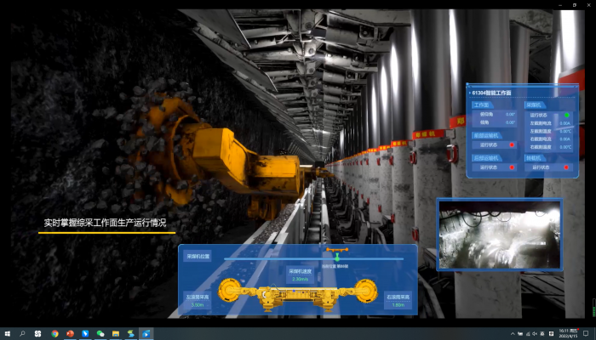
Task: Open Task View from the taskbar
Action: pyautogui.click(x=38, y=333)
